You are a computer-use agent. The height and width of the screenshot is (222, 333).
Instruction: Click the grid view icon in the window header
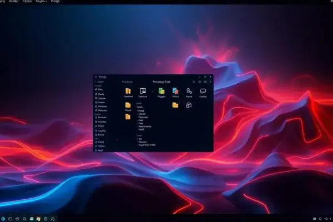[205, 82]
